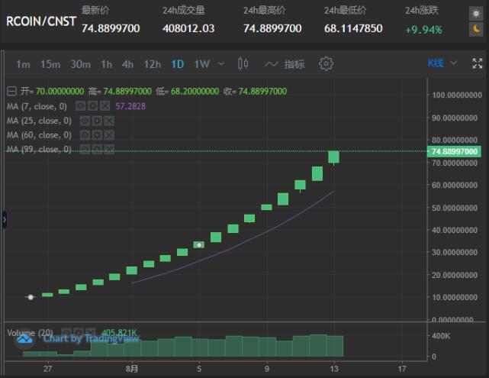
Task: Click the 74.88997000 current price label
Action: point(455,151)
